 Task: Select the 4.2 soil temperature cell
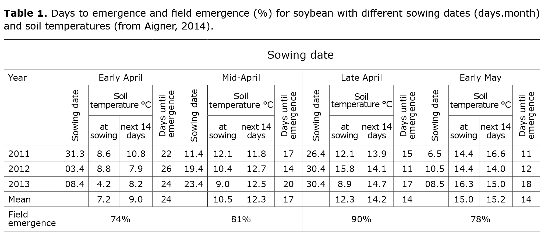104,184
